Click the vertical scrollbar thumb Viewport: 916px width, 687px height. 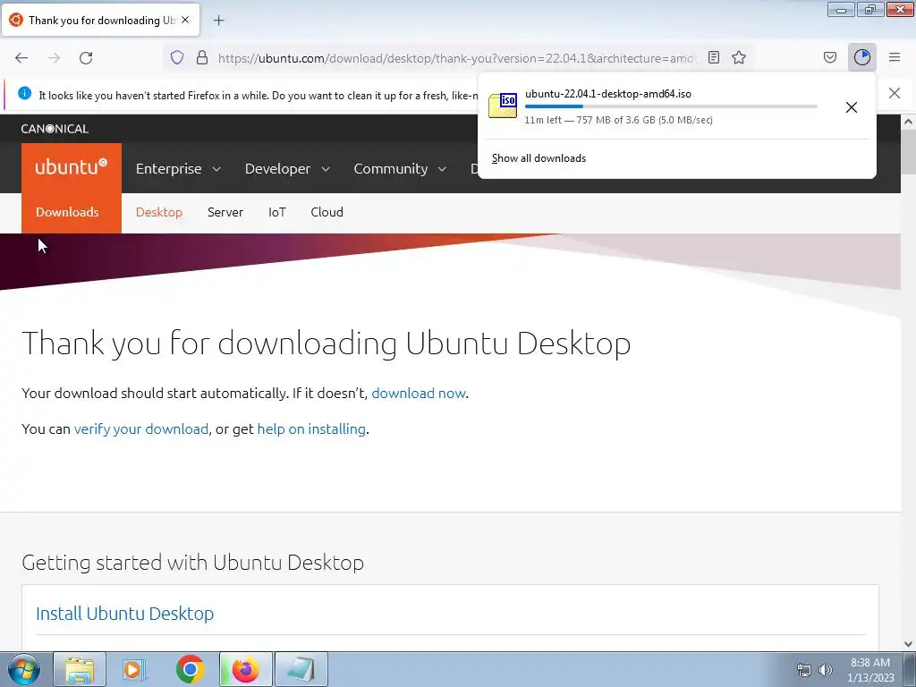(x=908, y=151)
